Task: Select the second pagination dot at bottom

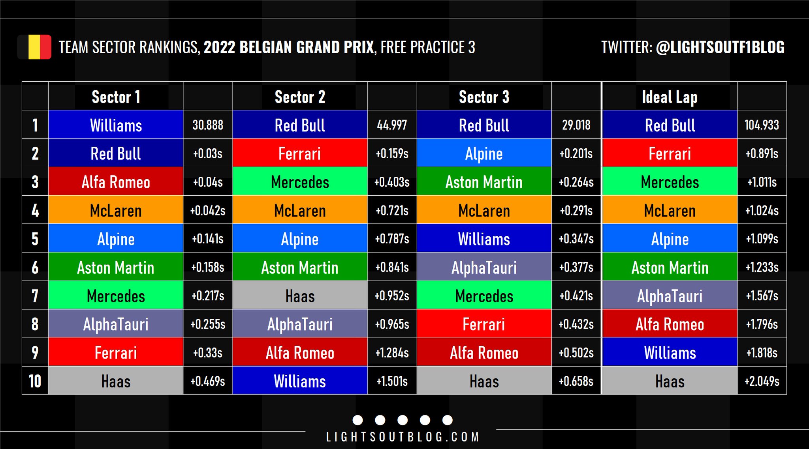Action: point(380,420)
